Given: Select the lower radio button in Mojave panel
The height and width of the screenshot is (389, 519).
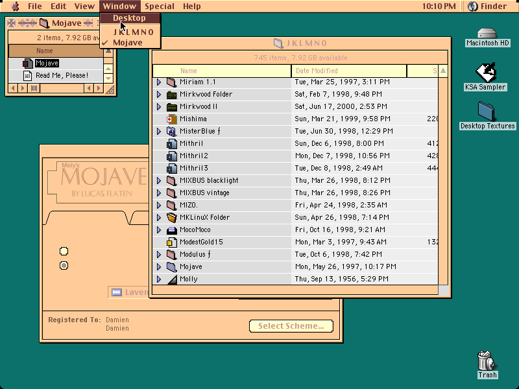Looking at the screenshot, I should coord(64,266).
